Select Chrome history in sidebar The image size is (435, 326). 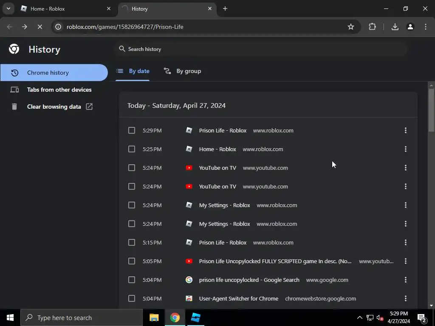click(x=54, y=73)
